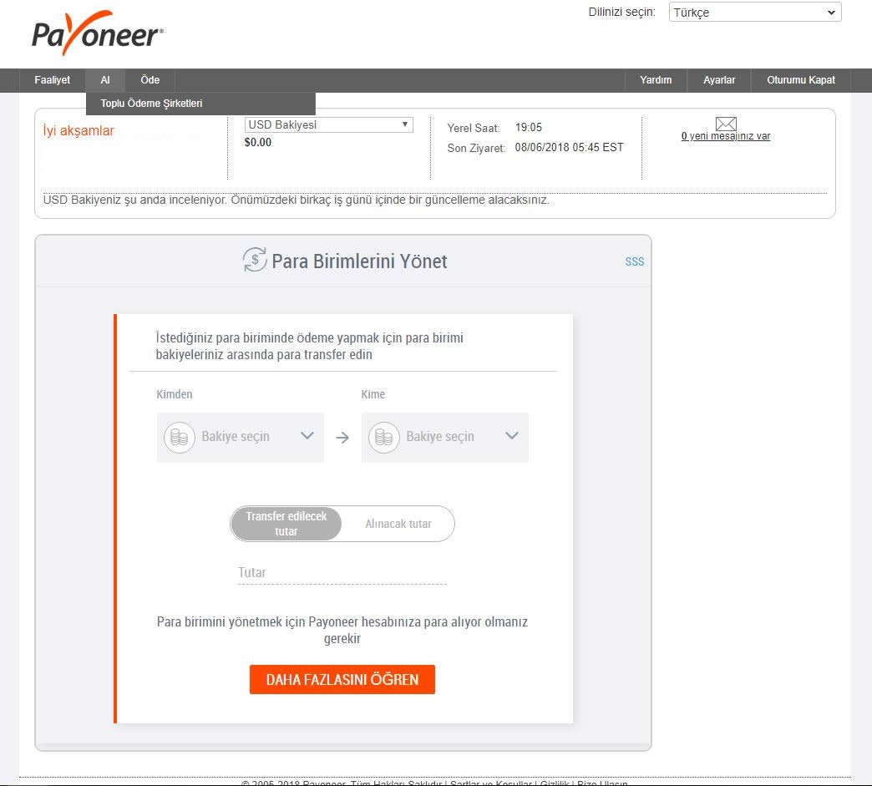This screenshot has height=786, width=872.
Task: Open the Dilinizi seçin language dropdown
Action: (x=755, y=13)
